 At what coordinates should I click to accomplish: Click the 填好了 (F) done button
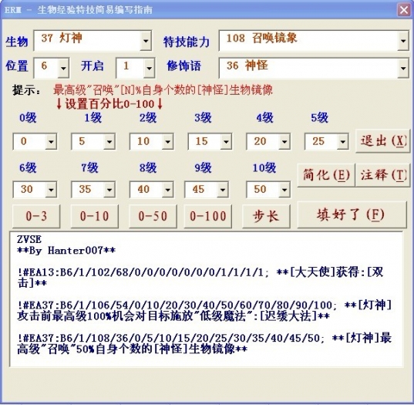click(x=352, y=214)
